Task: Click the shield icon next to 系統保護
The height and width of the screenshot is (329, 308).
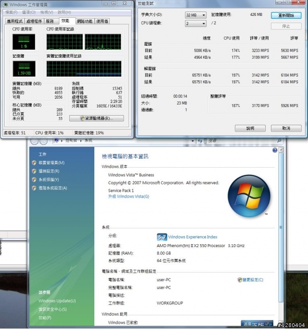Action: coord(34,180)
